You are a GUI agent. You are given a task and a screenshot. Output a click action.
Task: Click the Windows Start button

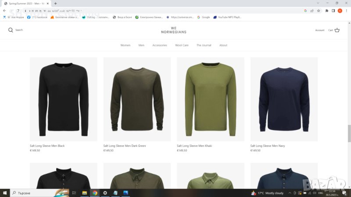point(4,193)
